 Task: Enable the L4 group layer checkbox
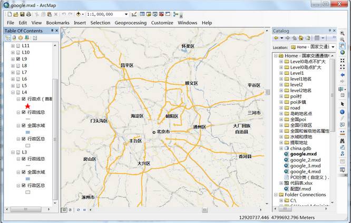point(18,92)
